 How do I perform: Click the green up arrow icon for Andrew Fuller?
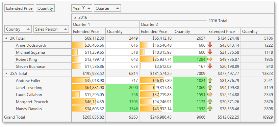click(210, 81)
